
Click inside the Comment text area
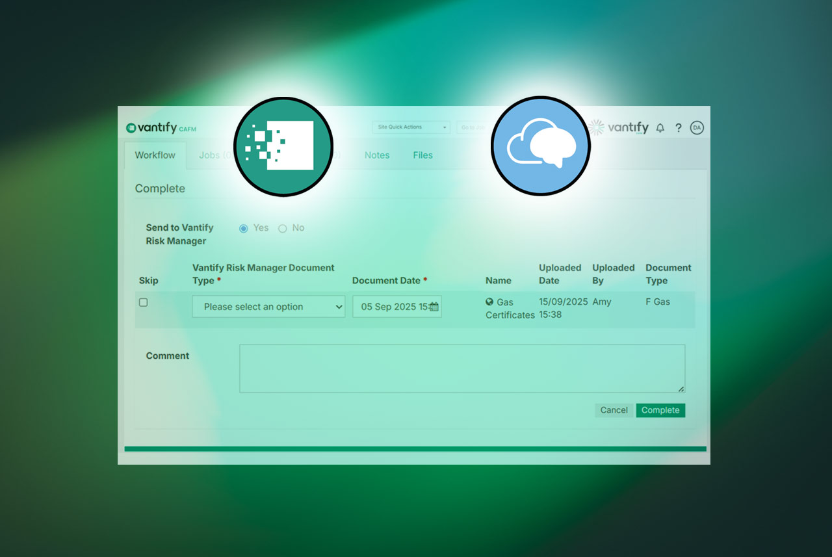461,369
